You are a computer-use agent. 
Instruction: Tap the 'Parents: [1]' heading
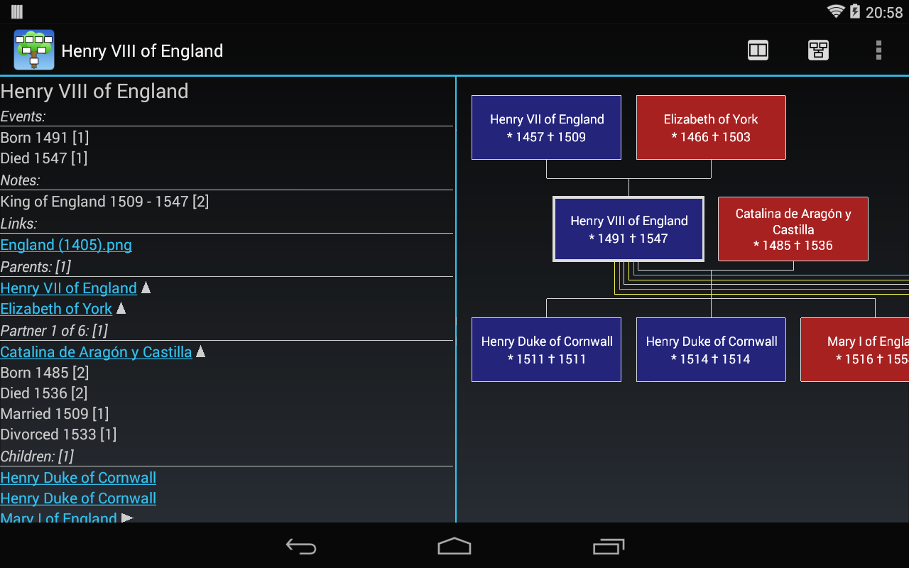coord(36,267)
